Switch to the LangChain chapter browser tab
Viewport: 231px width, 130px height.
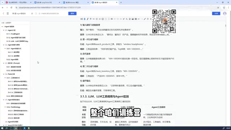pyautogui.click(x=47, y=3)
